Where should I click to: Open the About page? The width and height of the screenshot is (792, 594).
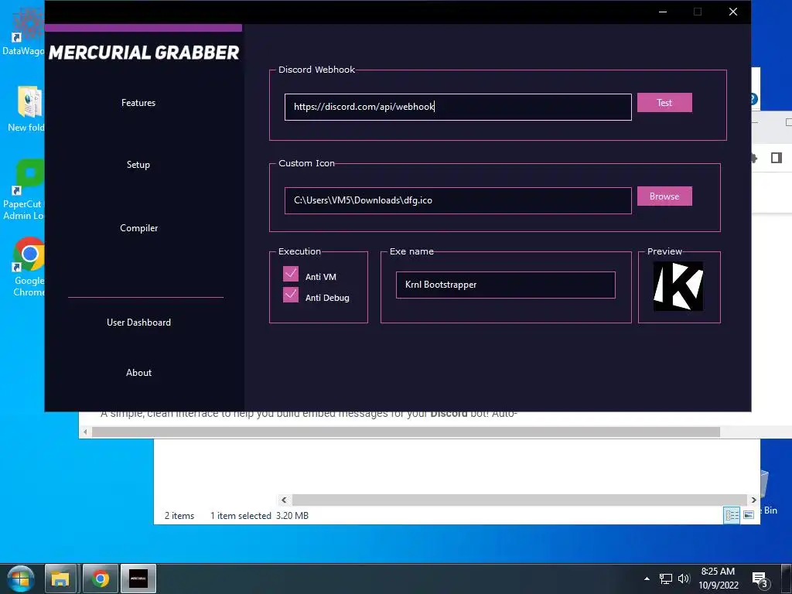point(139,373)
